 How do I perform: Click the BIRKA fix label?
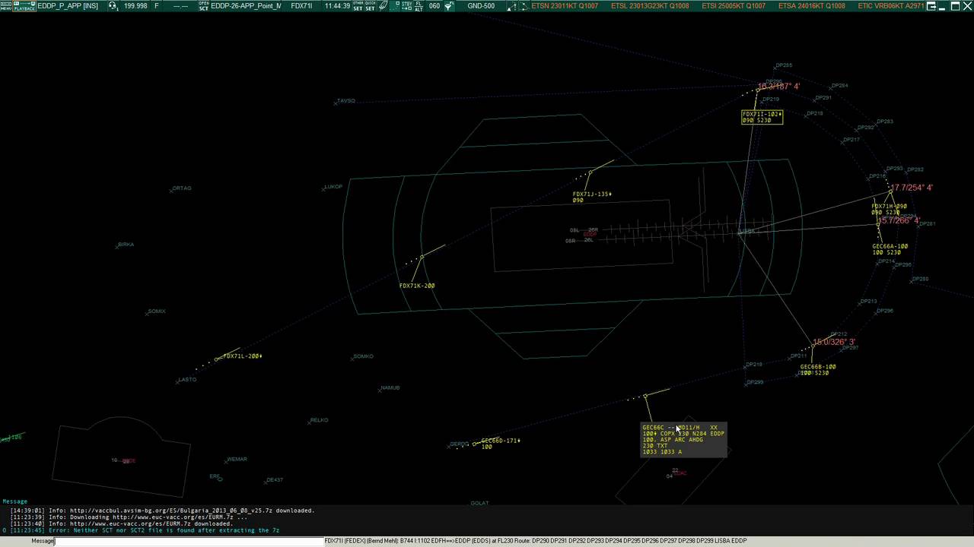[x=126, y=245]
